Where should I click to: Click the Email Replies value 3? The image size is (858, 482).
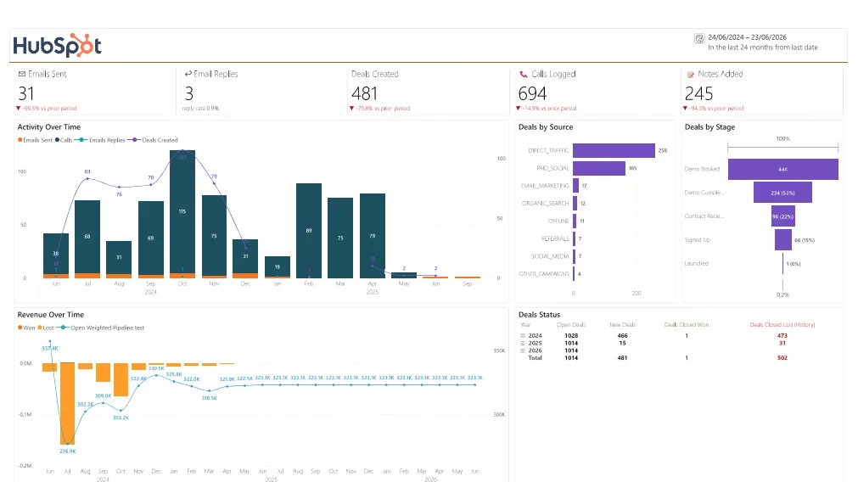pyautogui.click(x=189, y=93)
